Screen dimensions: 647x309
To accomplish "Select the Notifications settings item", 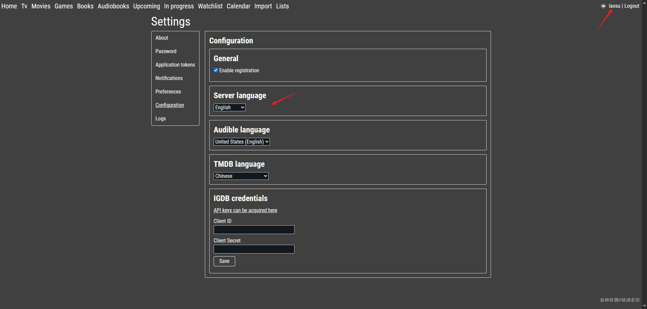I will pos(169,78).
